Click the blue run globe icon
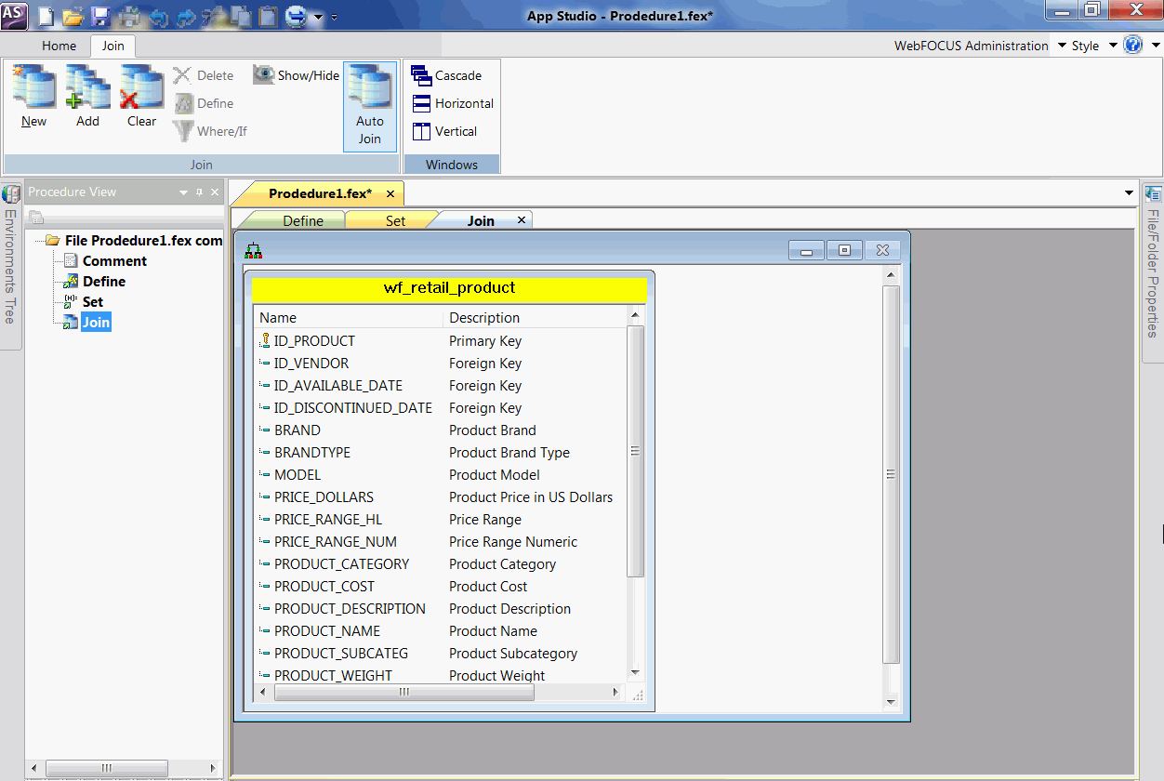The width and height of the screenshot is (1164, 781). 297,16
